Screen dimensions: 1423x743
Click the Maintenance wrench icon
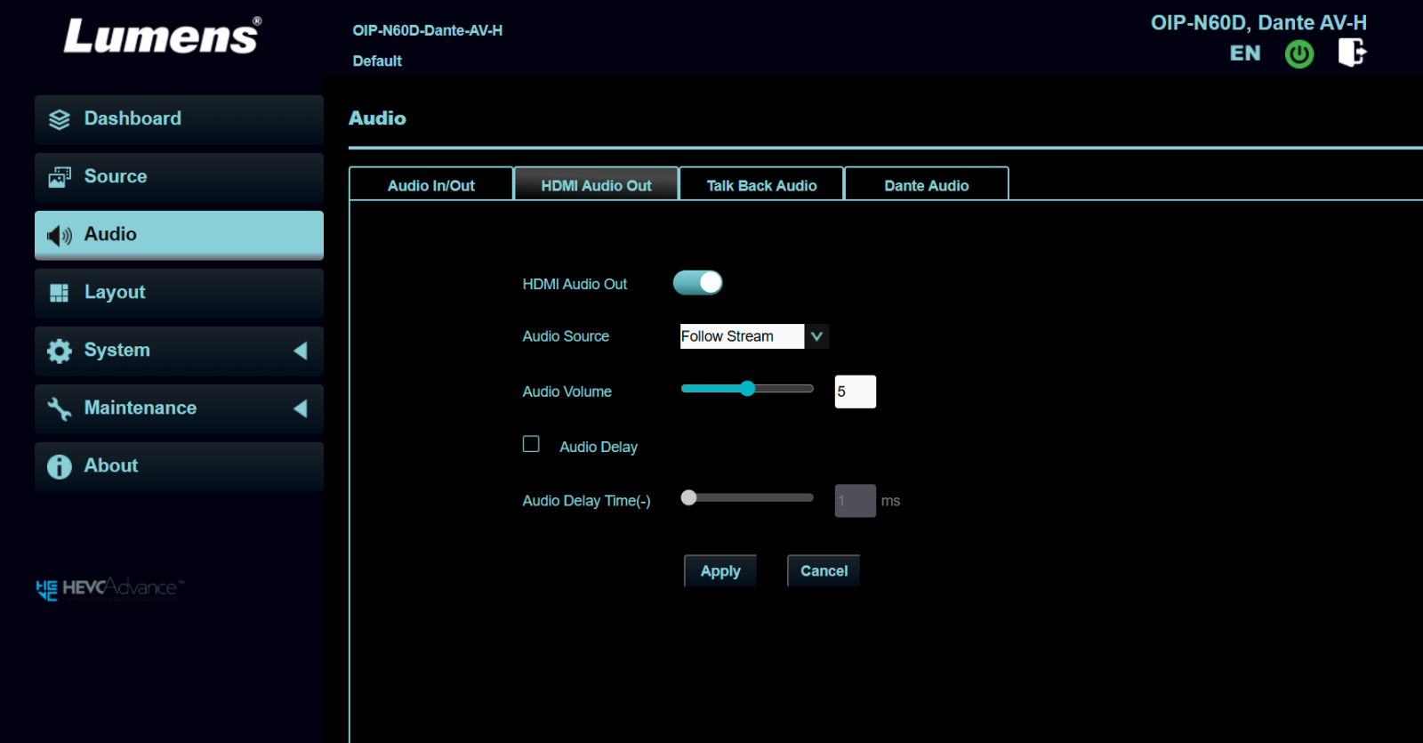60,408
